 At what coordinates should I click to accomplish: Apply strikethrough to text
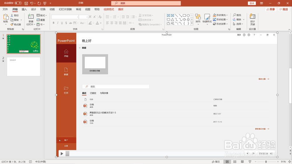pos(70,23)
